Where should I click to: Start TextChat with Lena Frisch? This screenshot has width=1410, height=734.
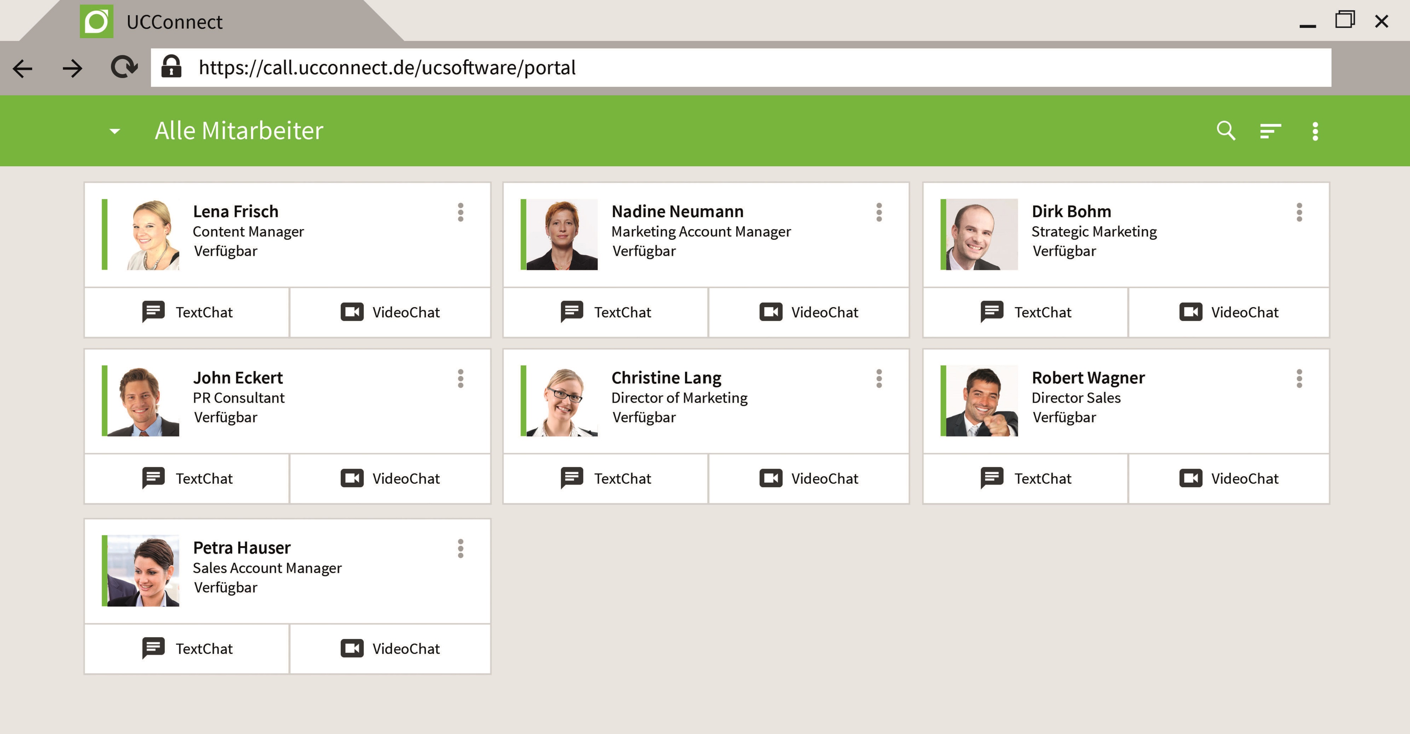coord(187,312)
